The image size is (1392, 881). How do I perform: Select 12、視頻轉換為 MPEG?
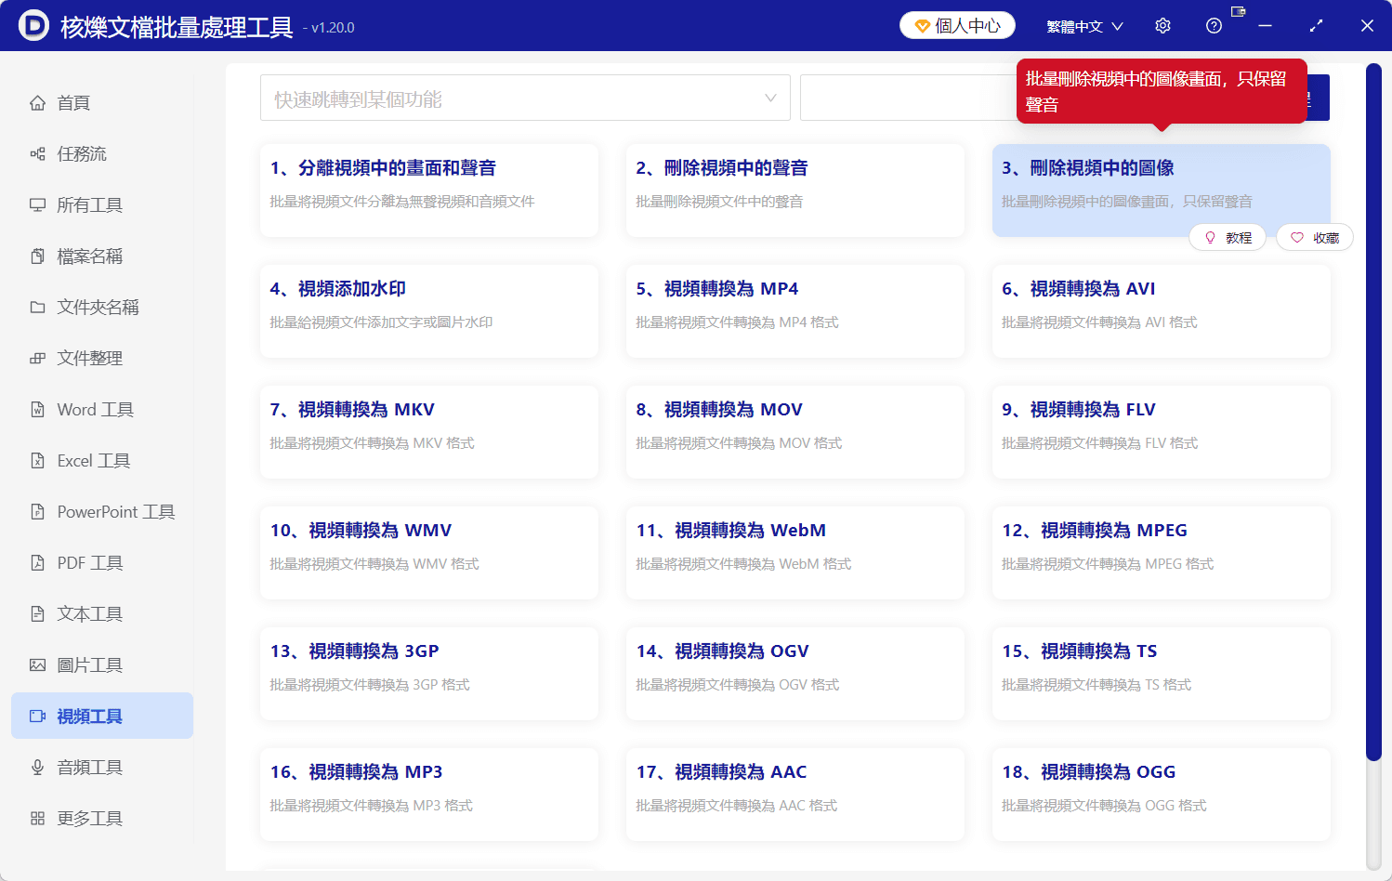pyautogui.click(x=1162, y=553)
